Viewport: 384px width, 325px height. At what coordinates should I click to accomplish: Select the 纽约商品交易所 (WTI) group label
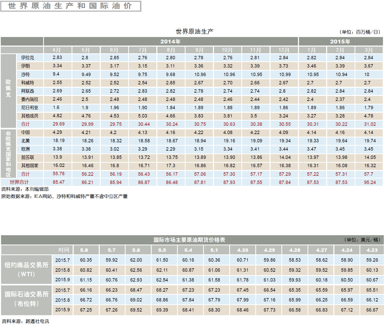pyautogui.click(x=26, y=269)
